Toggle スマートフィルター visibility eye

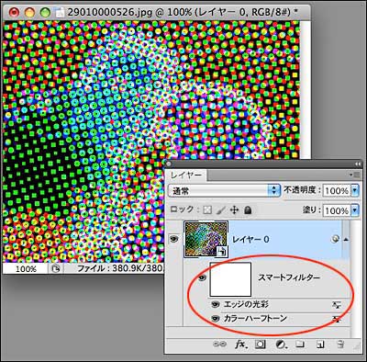pos(203,278)
